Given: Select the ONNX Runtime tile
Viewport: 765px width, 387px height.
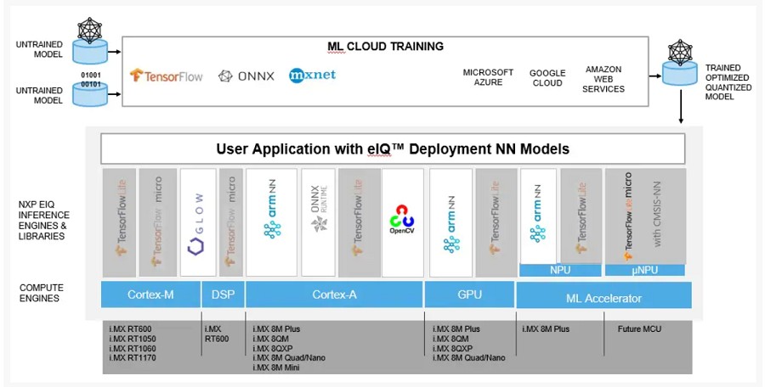Looking at the screenshot, I should click(318, 222).
